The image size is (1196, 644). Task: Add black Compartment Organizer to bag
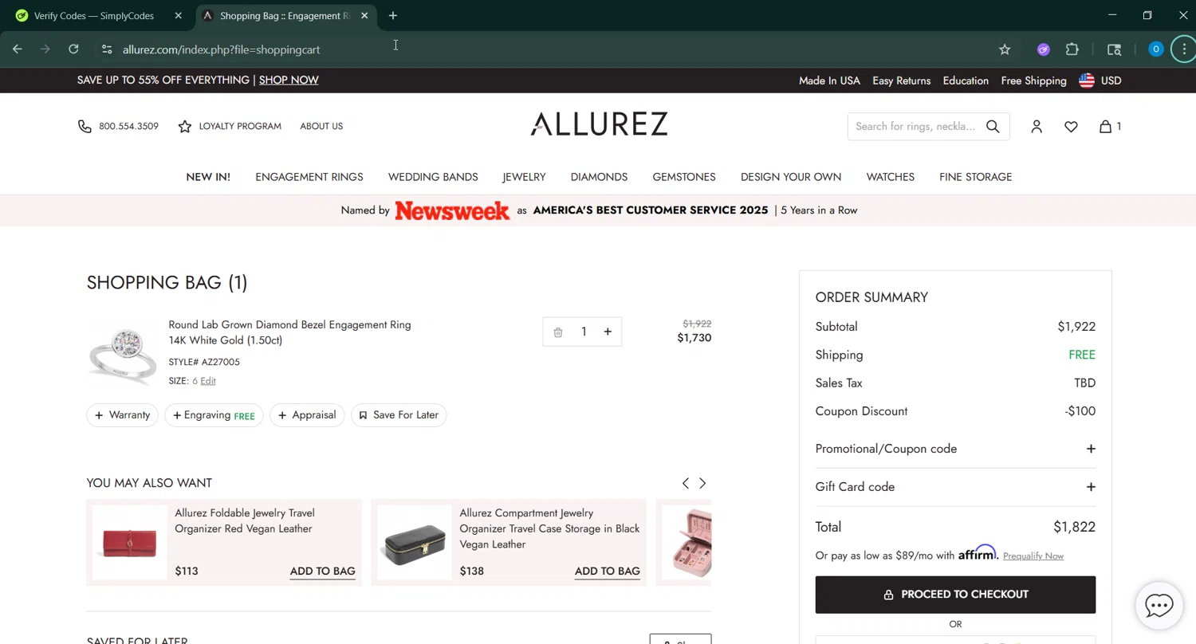[607, 571]
